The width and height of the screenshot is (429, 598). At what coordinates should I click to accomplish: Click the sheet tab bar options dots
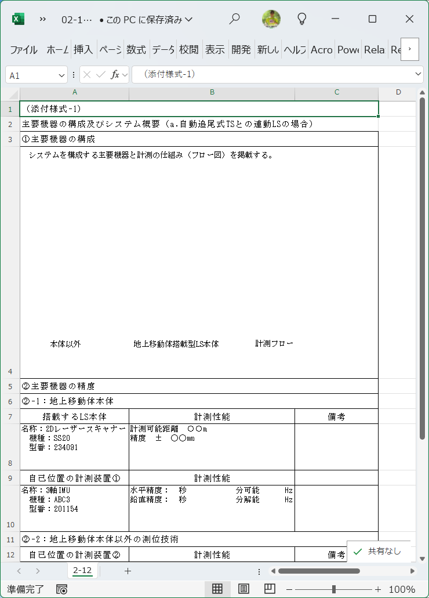[x=259, y=571]
